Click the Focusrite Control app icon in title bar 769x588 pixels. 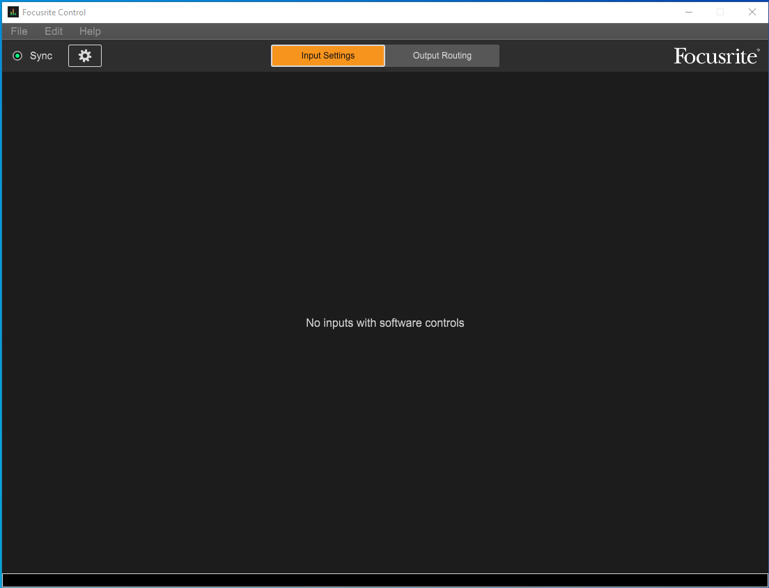pyautogui.click(x=13, y=12)
